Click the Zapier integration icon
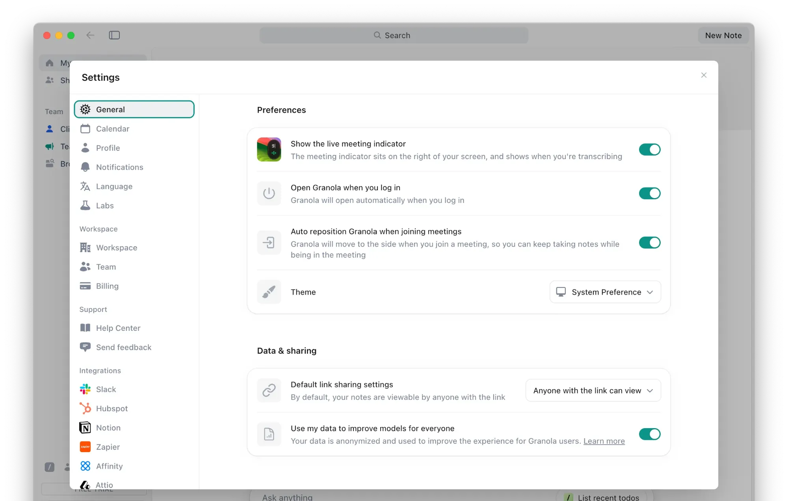 click(x=85, y=447)
